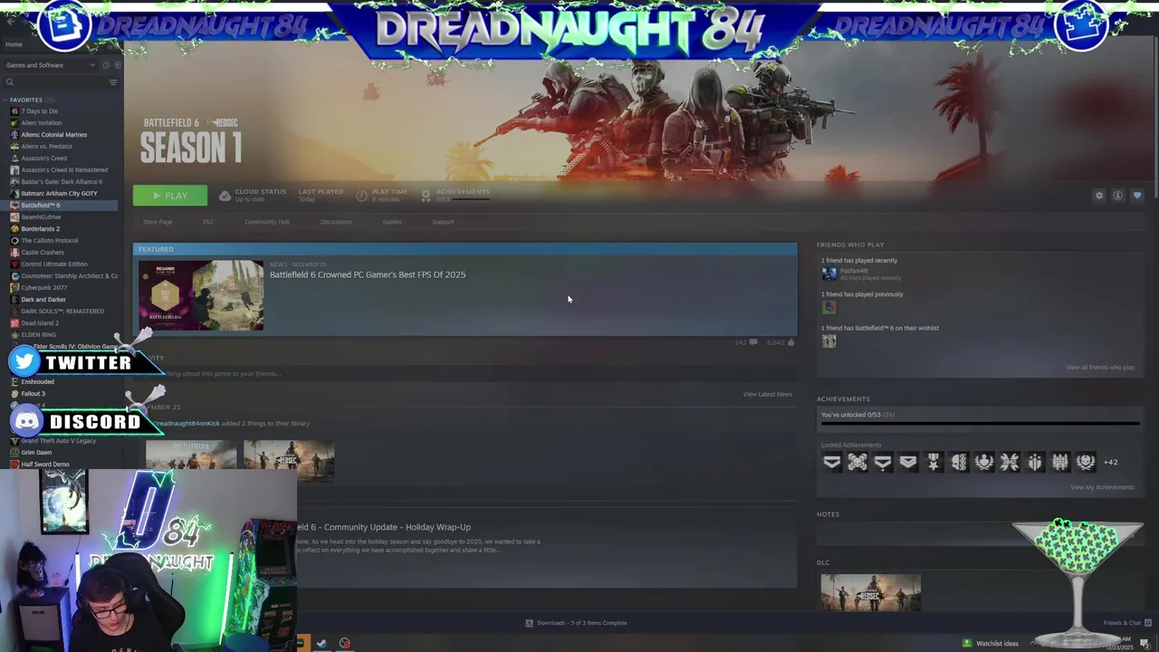1159x652 pixels.
Task: Select Half Sword Demo in library
Action: coord(45,465)
